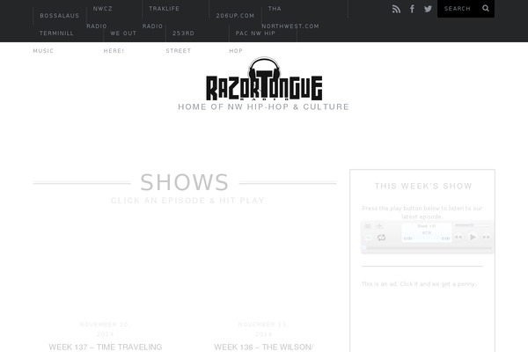The width and height of the screenshot is (528, 352).
Task: Click the player progress bar
Action: [428, 248]
